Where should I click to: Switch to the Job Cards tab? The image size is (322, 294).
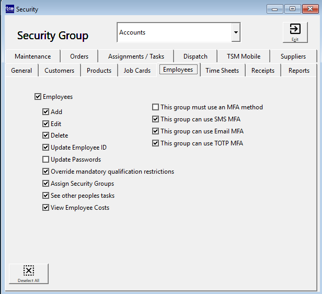pyautogui.click(x=137, y=71)
